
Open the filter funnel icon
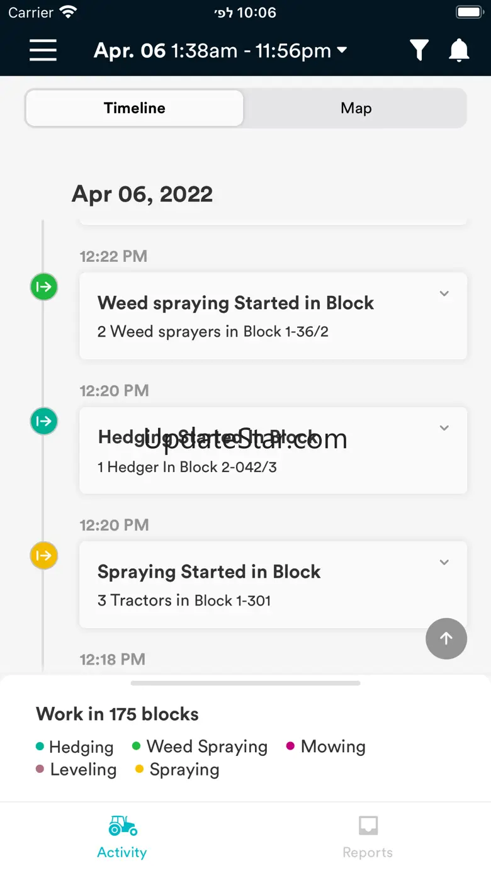[419, 50]
